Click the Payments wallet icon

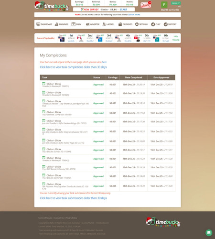[x=120, y=24]
